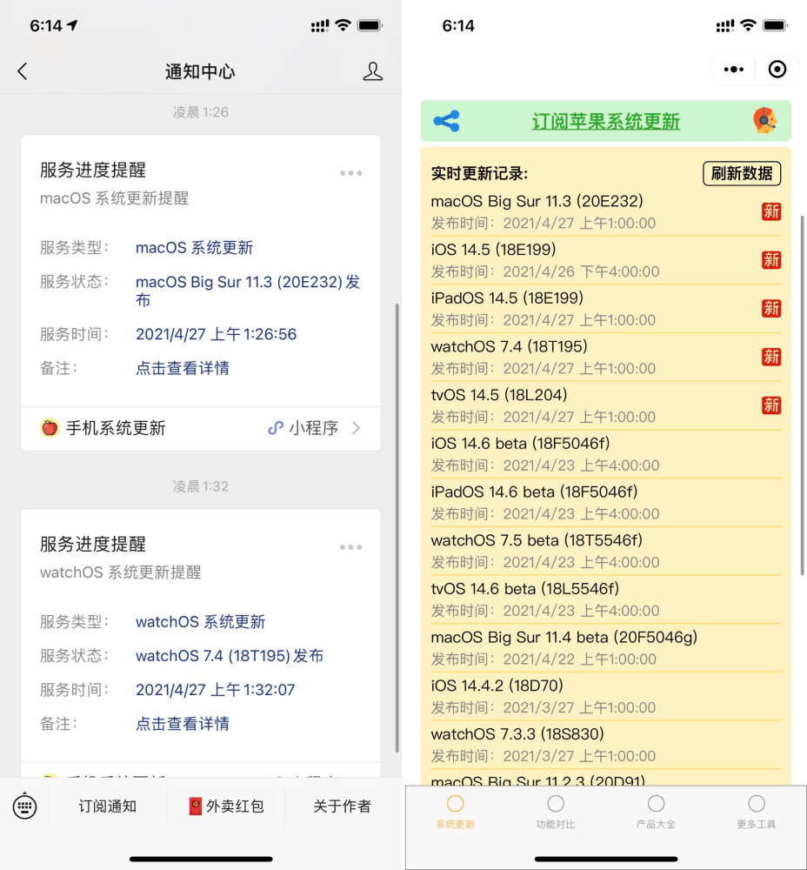Image resolution: width=807 pixels, height=870 pixels.
Task: Open the mini program three-dot capsule menu
Action: 734,70
